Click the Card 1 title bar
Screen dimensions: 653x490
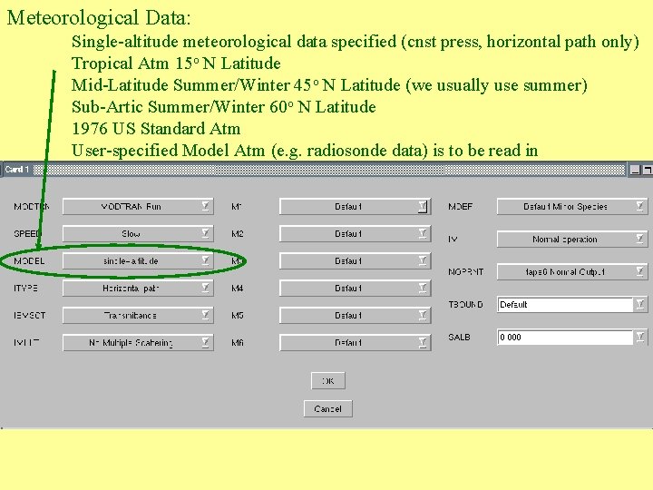(313, 170)
